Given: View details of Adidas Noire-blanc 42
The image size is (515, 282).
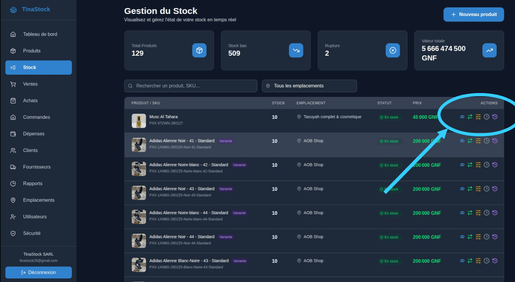Looking at the screenshot, I should click(462, 165).
